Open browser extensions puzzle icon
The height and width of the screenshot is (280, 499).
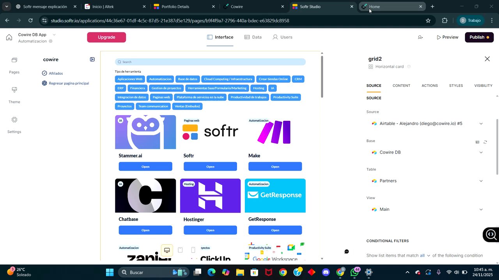click(445, 21)
